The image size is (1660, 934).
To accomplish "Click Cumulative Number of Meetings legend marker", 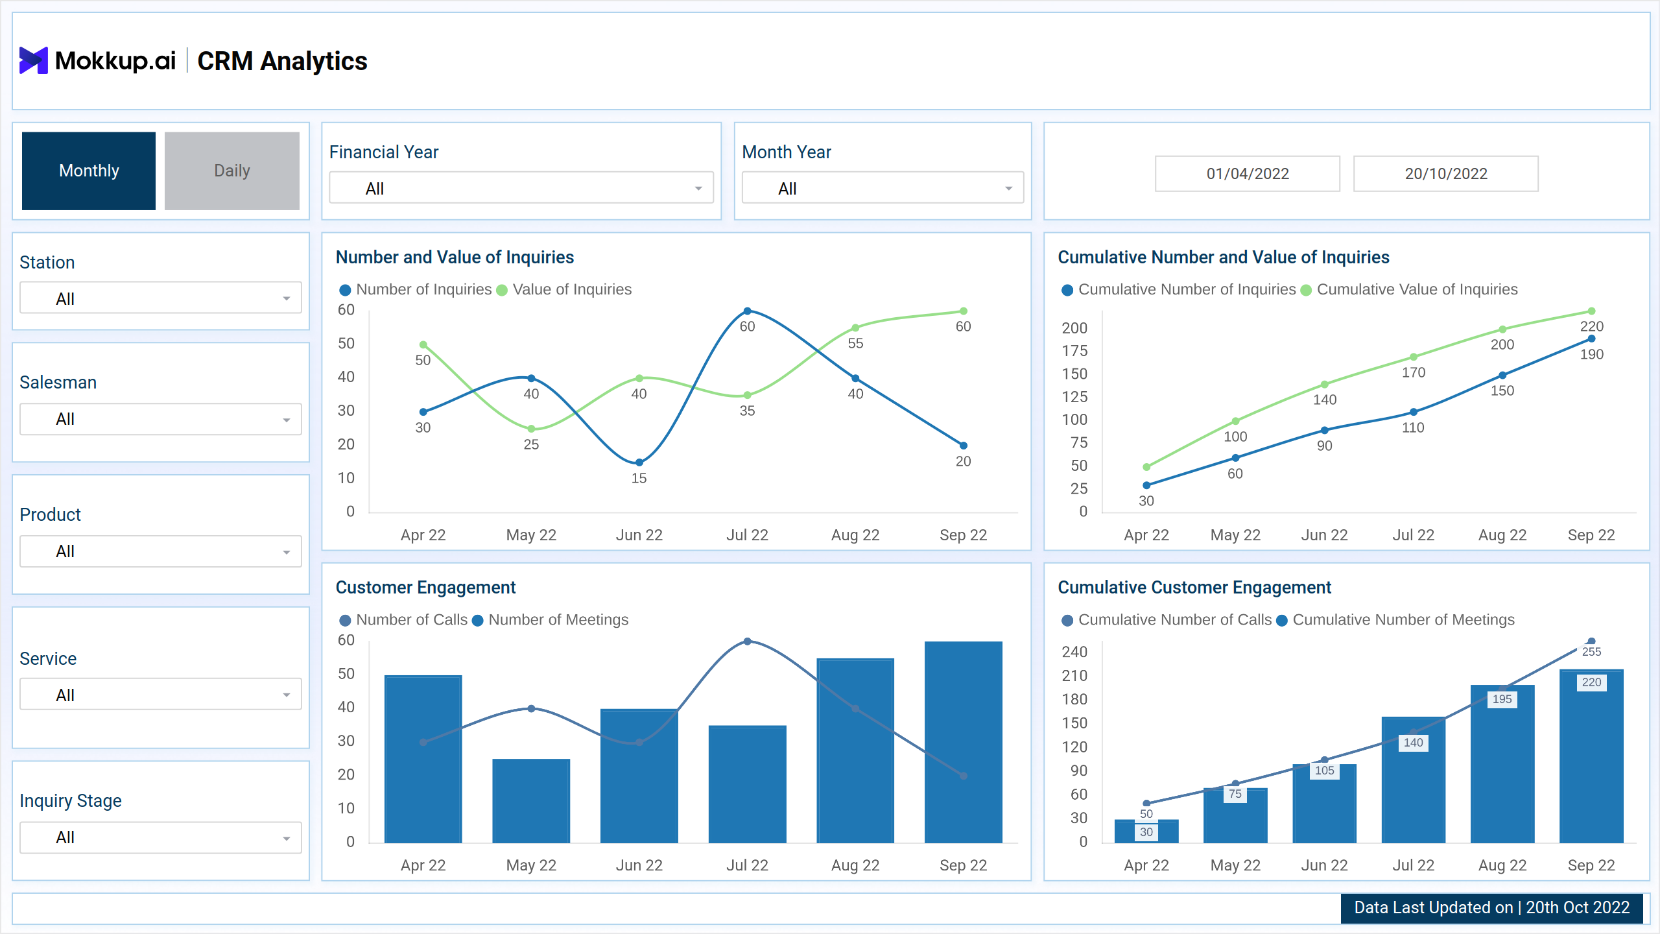I will click(x=1282, y=621).
